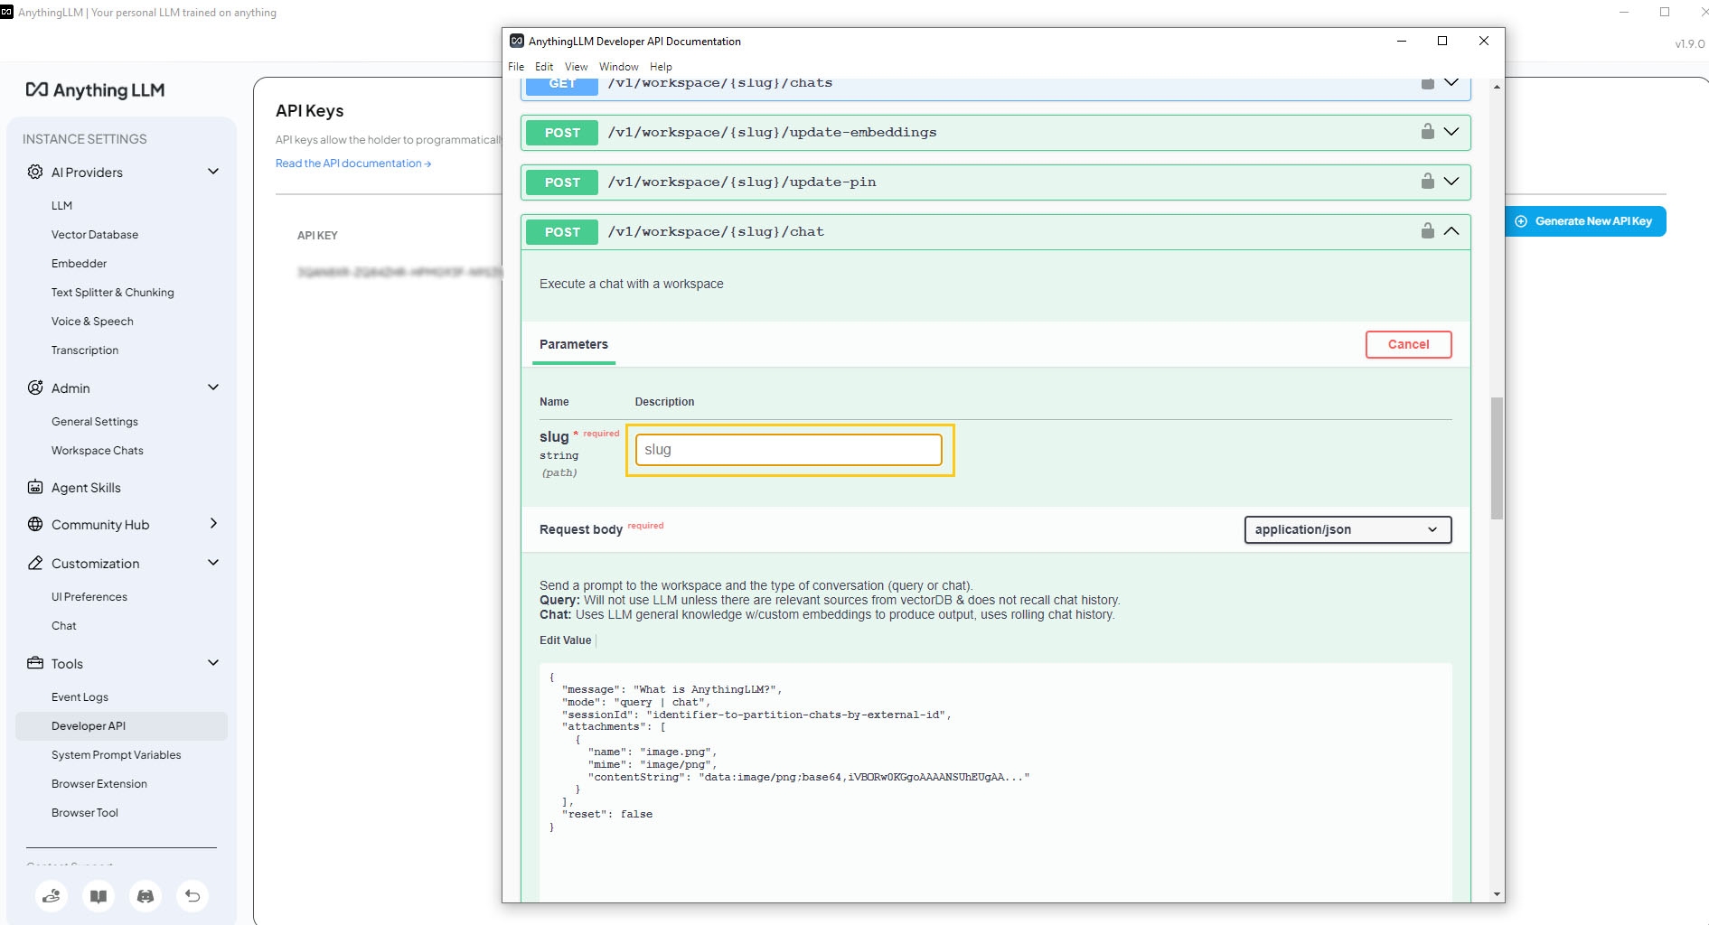Open the Community Hub globe icon
Screen dimensions: 1709x925
tap(34, 524)
